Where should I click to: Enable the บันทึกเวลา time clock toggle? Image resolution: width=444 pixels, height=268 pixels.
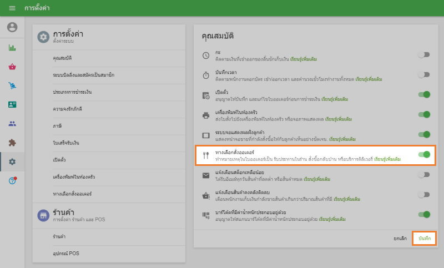tap(424, 75)
